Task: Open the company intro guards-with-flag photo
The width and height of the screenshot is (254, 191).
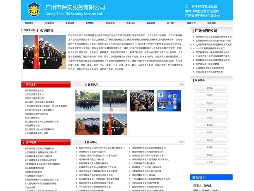Action: coord(44,52)
